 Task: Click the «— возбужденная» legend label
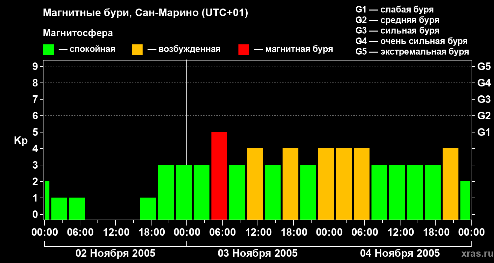tap(184, 50)
